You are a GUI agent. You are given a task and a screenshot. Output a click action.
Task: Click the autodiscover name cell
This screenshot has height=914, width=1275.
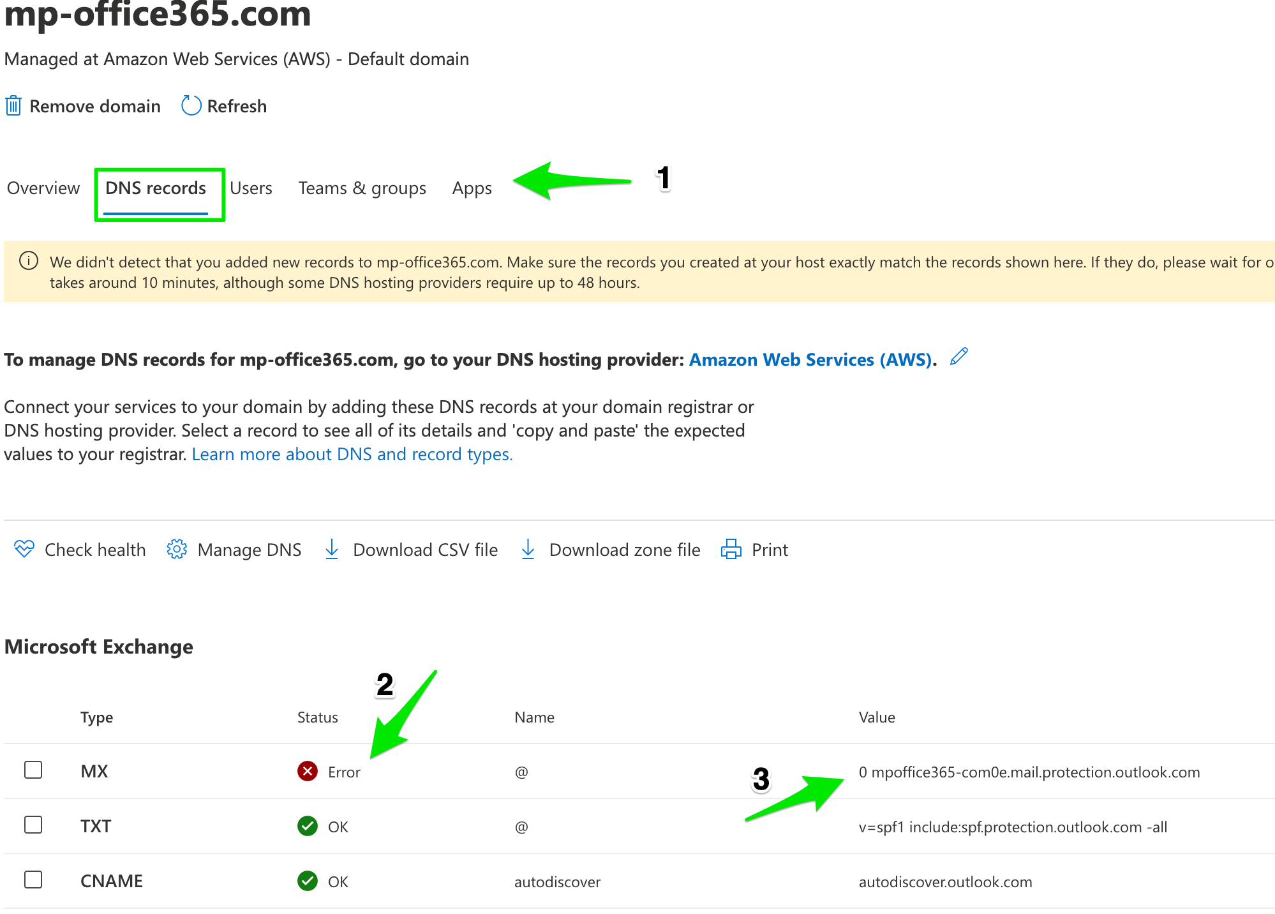pyautogui.click(x=557, y=882)
